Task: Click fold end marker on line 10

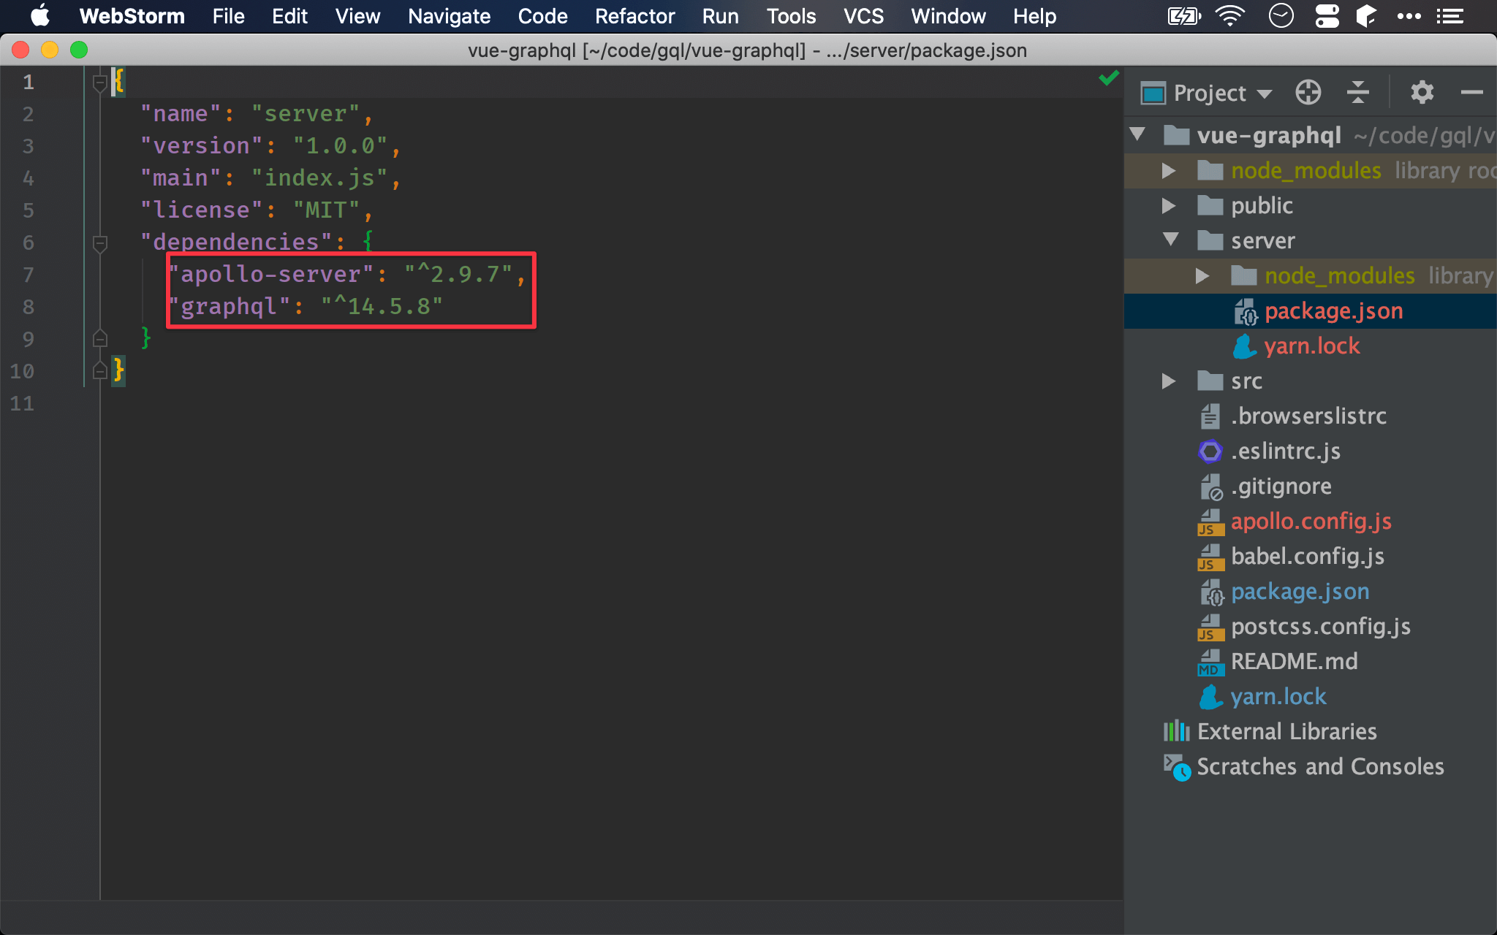Action: [x=100, y=370]
